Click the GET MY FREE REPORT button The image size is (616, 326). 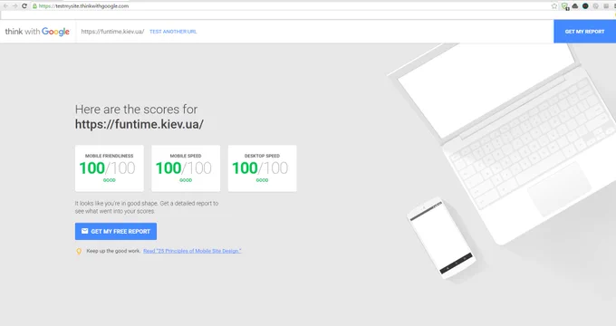point(116,231)
